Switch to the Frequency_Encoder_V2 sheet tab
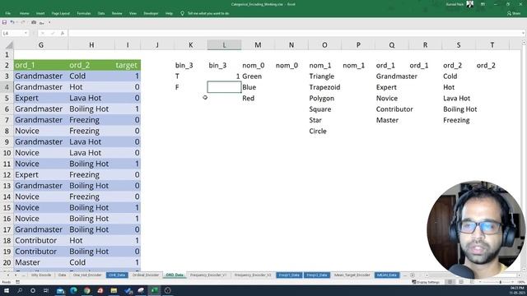527x296 pixels. pos(253,275)
